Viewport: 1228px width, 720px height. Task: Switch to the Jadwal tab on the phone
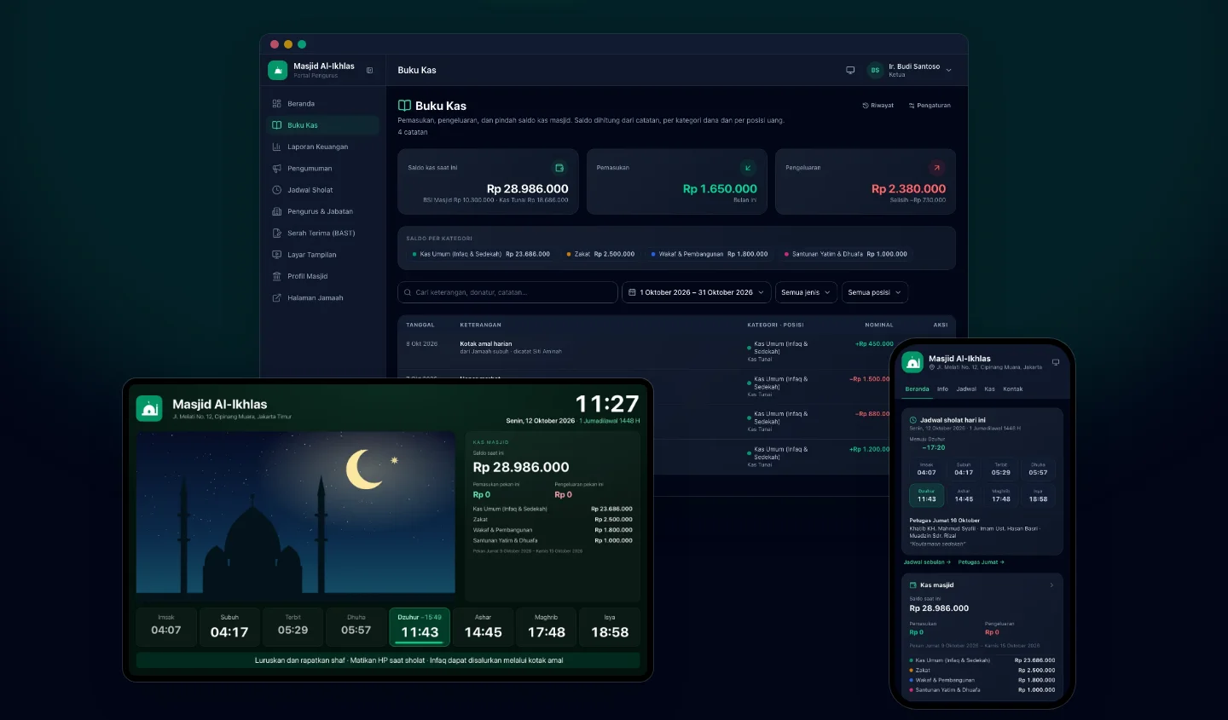[x=966, y=389]
